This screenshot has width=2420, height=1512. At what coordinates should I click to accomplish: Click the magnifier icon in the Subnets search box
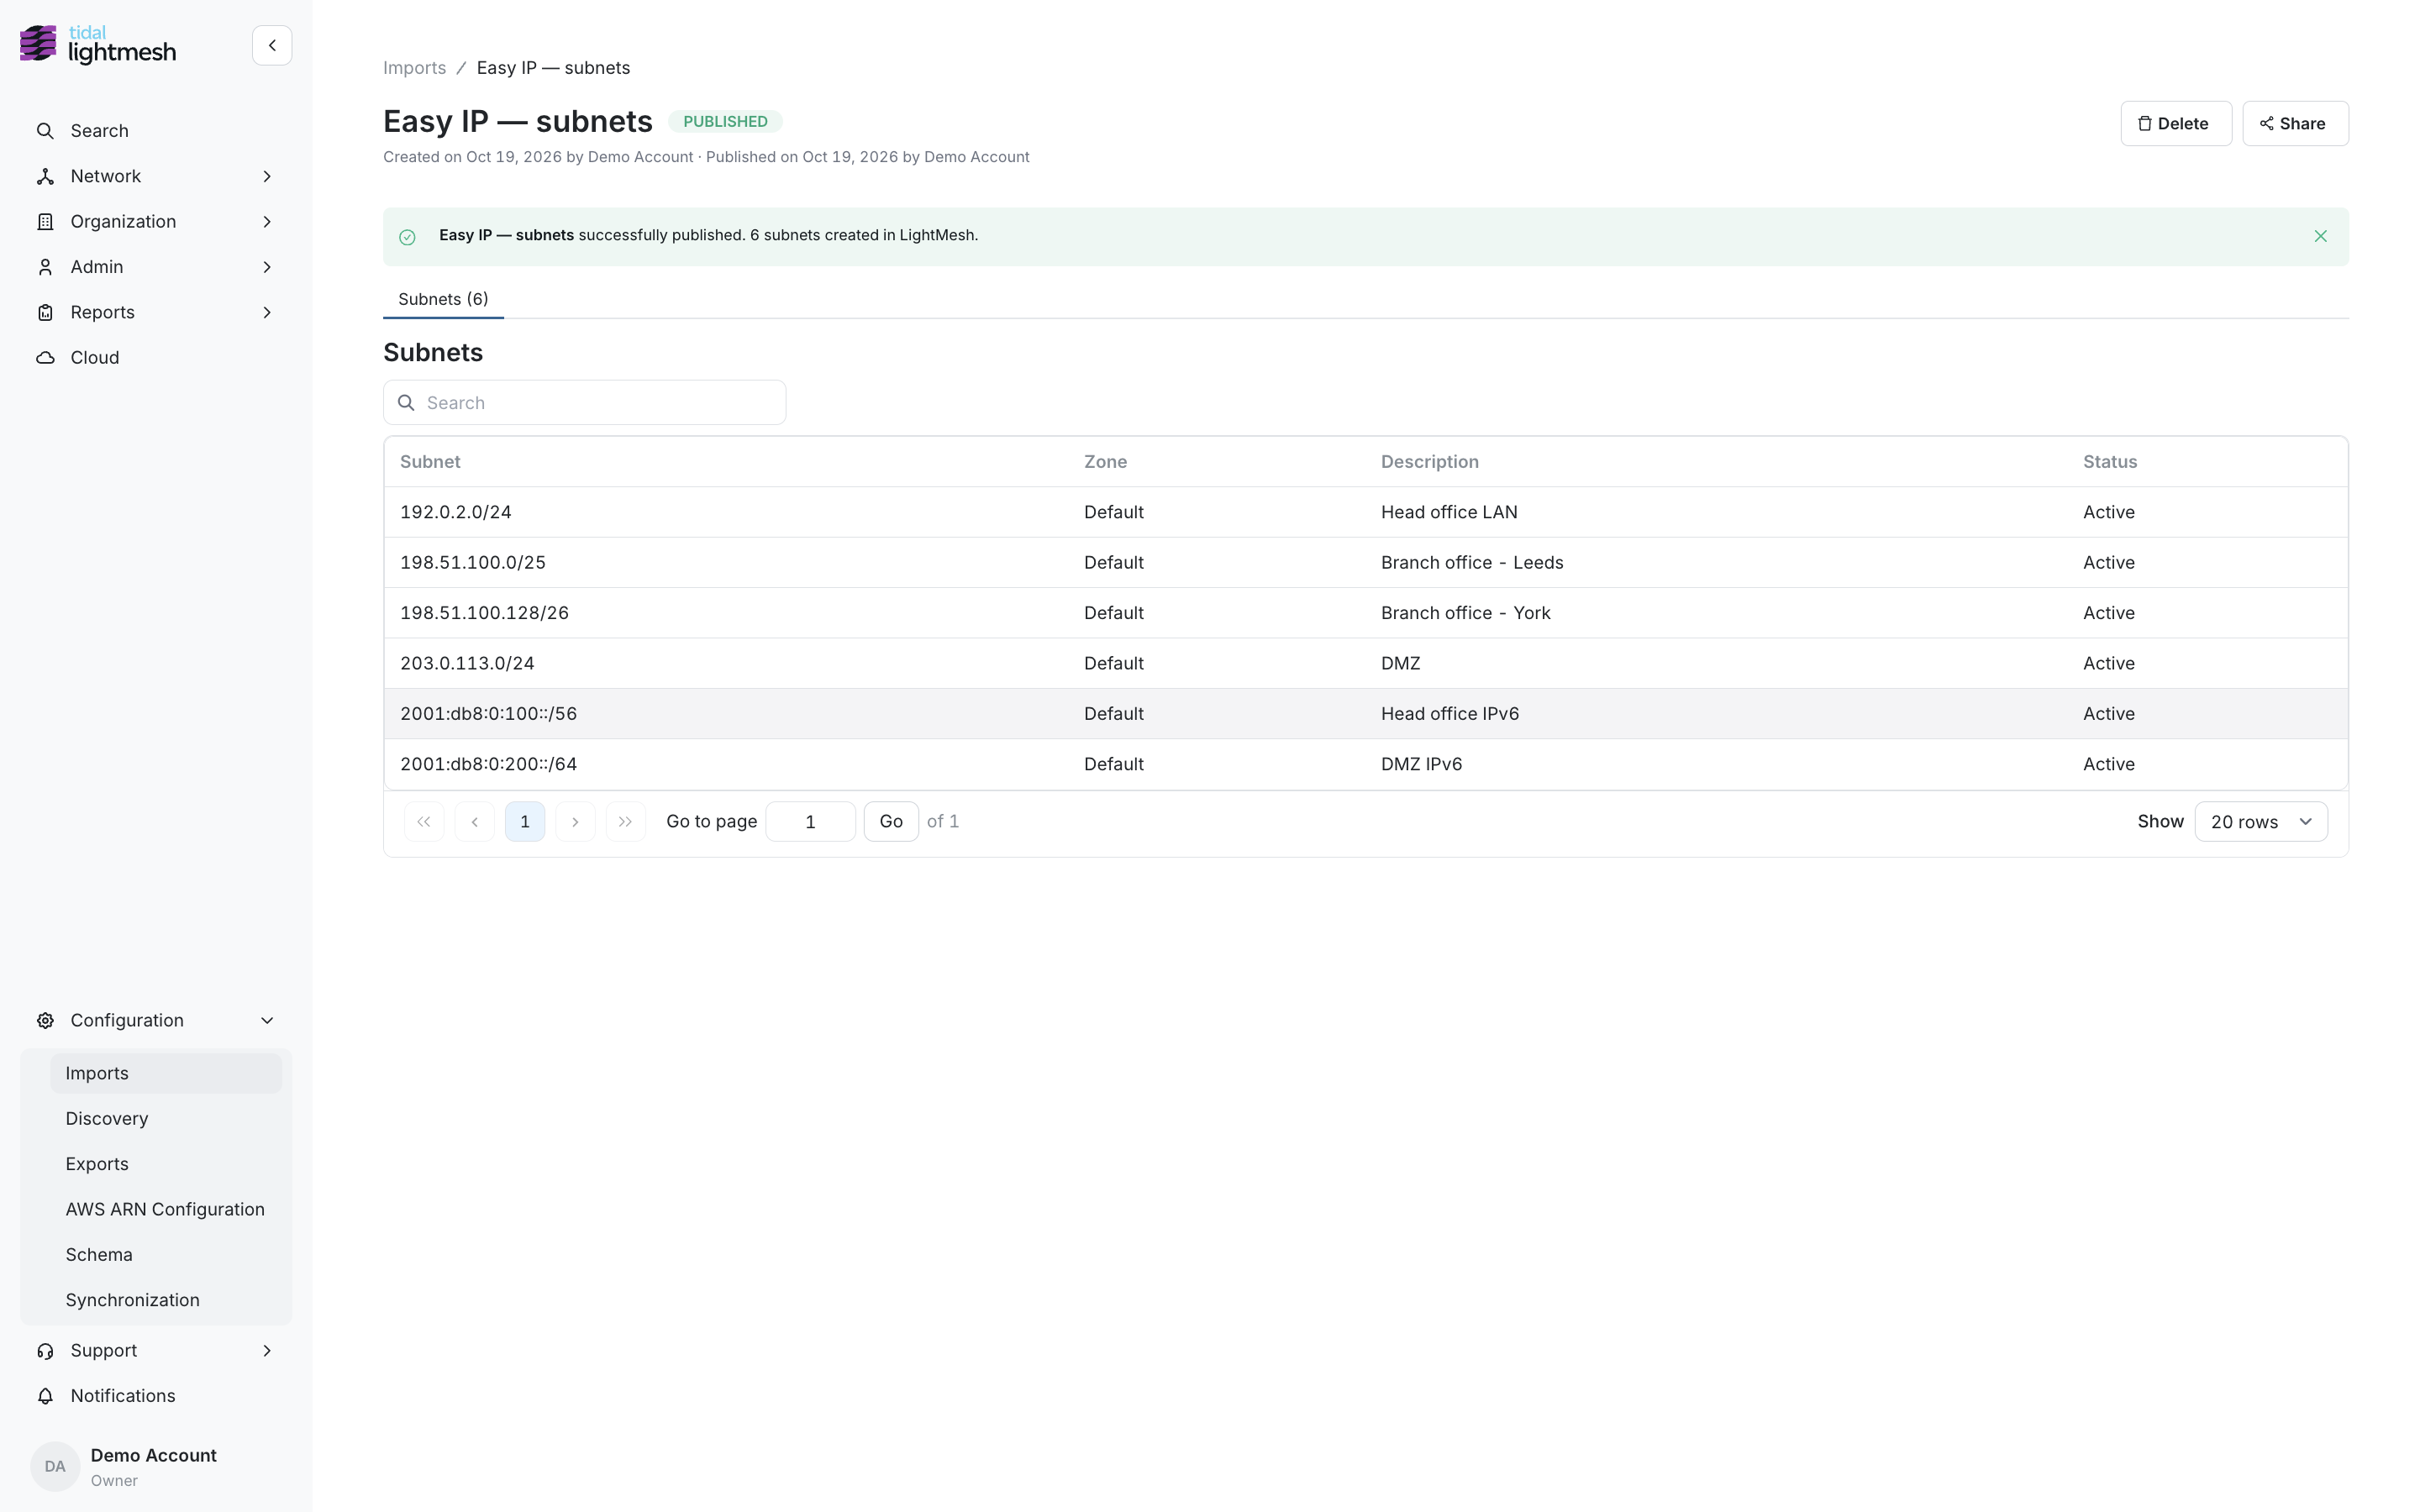[406, 403]
